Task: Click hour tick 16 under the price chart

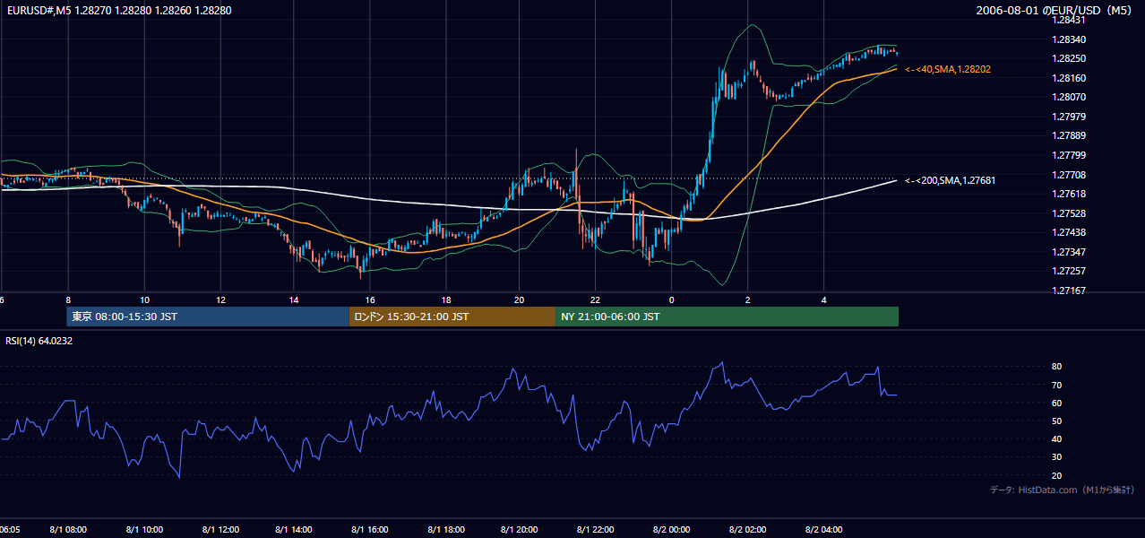Action: click(x=370, y=299)
